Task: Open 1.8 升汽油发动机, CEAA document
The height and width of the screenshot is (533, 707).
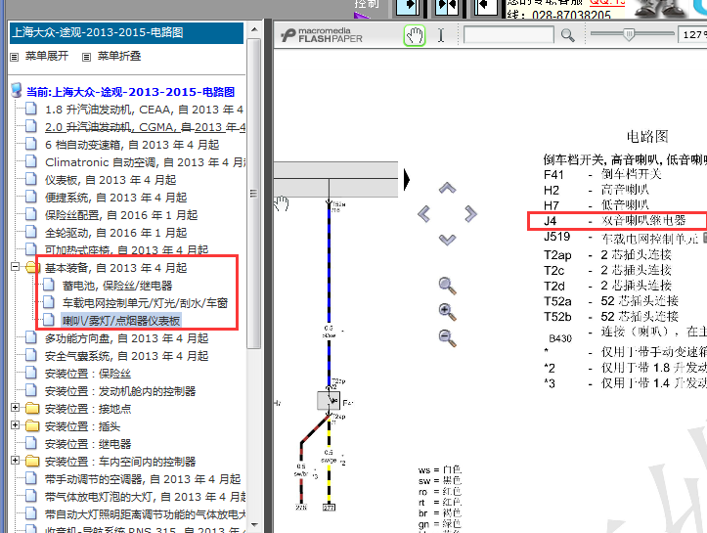Action: tap(145, 110)
